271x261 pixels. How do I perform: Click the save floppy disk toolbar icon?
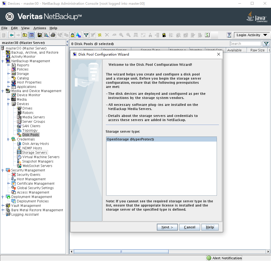[40, 35]
